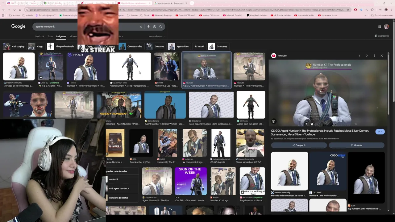Filter by the Counter strike chip
This screenshot has height=222, width=395.
[x=131, y=47]
